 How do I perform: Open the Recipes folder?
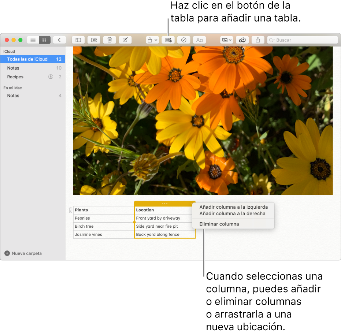33,77
